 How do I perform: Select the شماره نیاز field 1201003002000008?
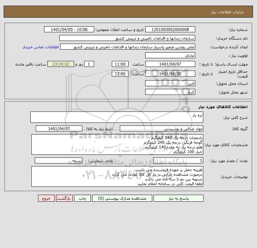170,29
